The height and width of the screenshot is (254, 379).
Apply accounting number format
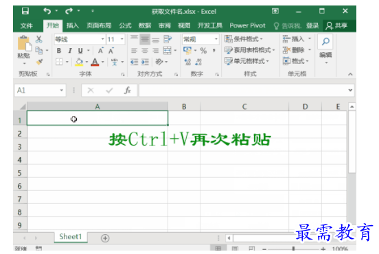click(187, 50)
